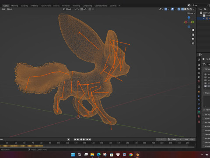Viewport: 210px width, 158px height.
Task: Open the object-type visibility filter icon
Action: (x=161, y=9)
